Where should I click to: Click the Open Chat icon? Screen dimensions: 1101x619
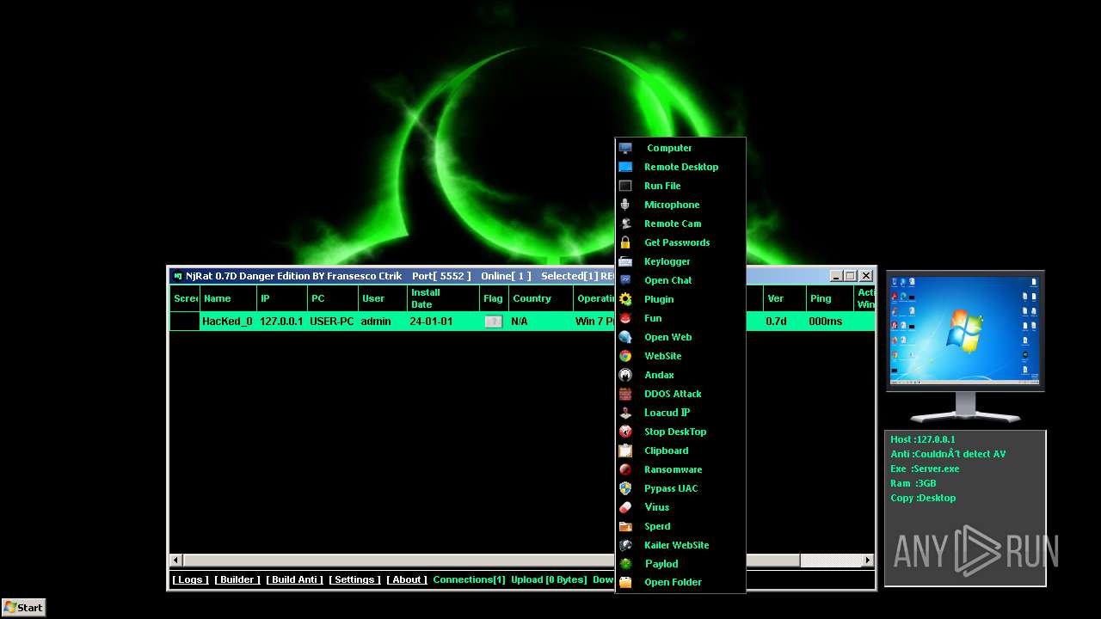[x=625, y=280]
